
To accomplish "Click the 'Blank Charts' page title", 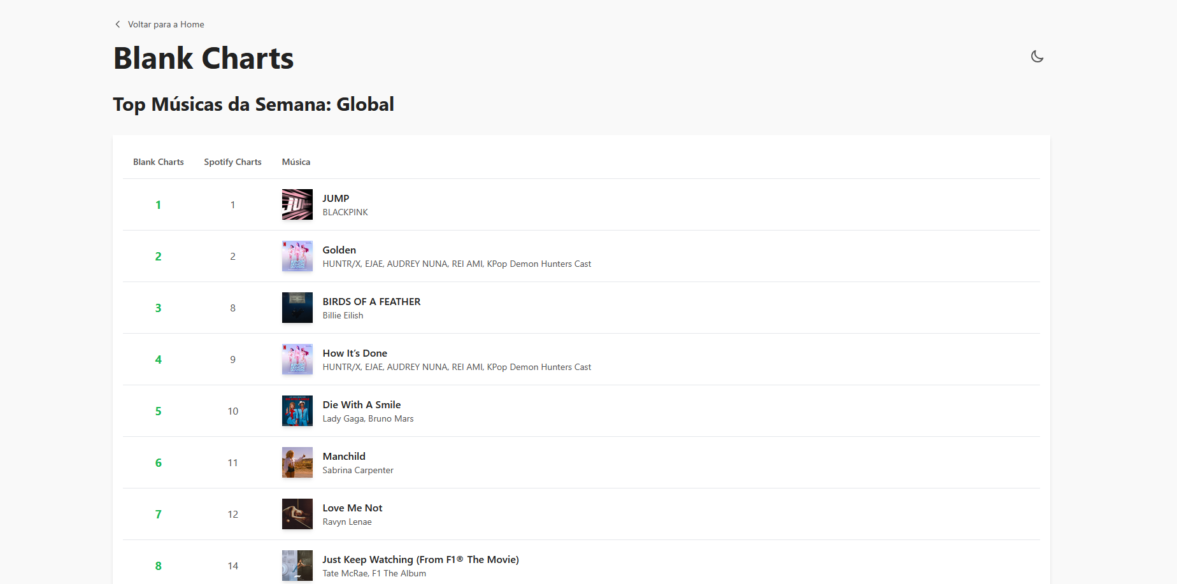I will tap(203, 59).
